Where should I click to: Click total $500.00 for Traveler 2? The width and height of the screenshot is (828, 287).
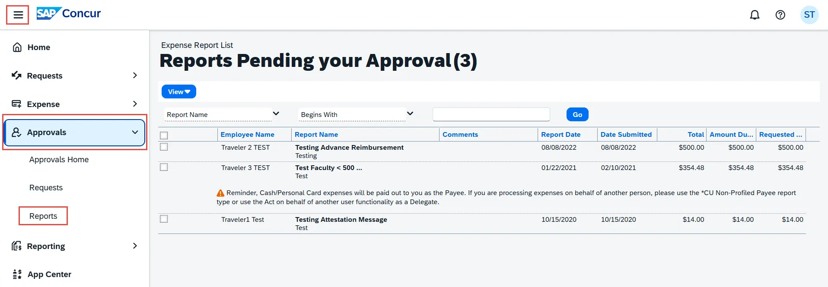point(691,148)
